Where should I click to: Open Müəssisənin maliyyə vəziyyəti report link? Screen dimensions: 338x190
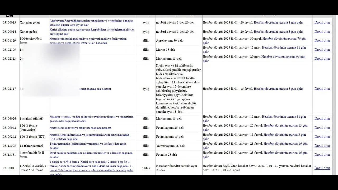pyautogui.click(x=88, y=41)
